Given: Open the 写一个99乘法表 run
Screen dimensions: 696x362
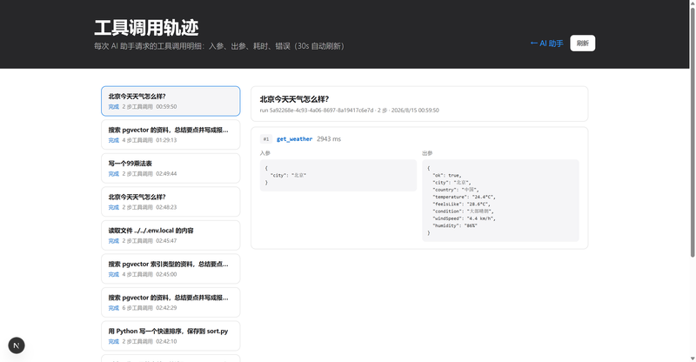Looking at the screenshot, I should tap(171, 168).
